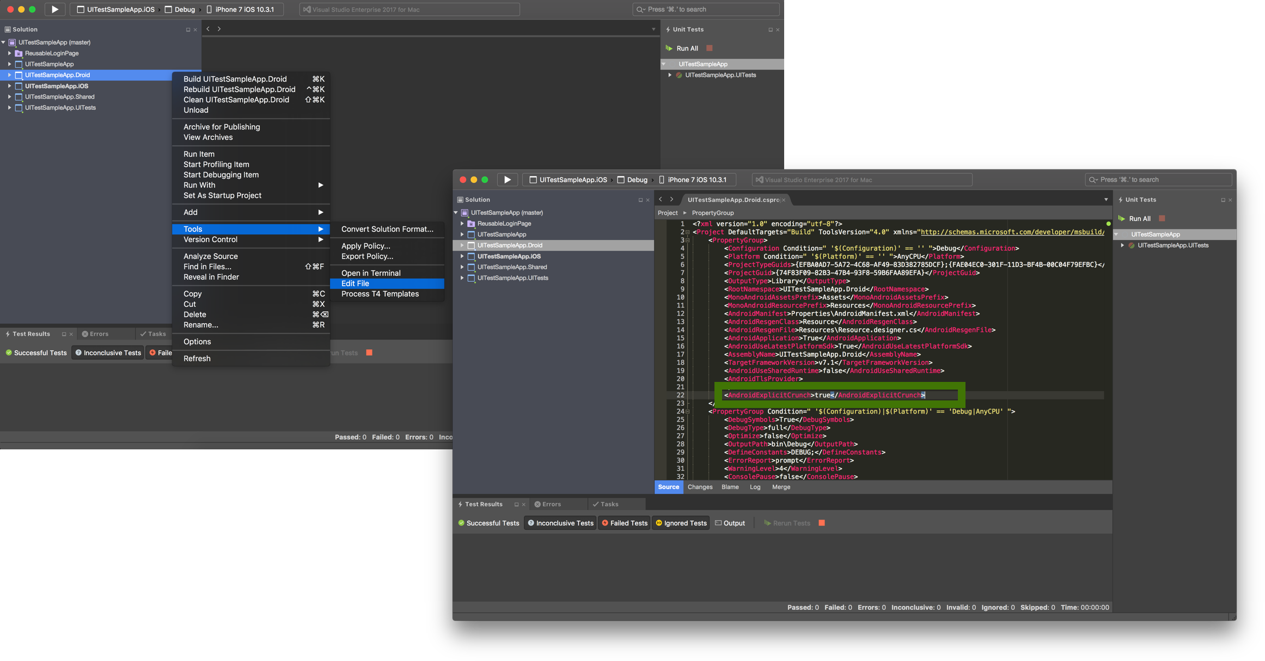The width and height of the screenshot is (1265, 661).
Task: Open the schemas.microsoft.com msbuild link in the code editor
Action: [x=1012, y=232]
